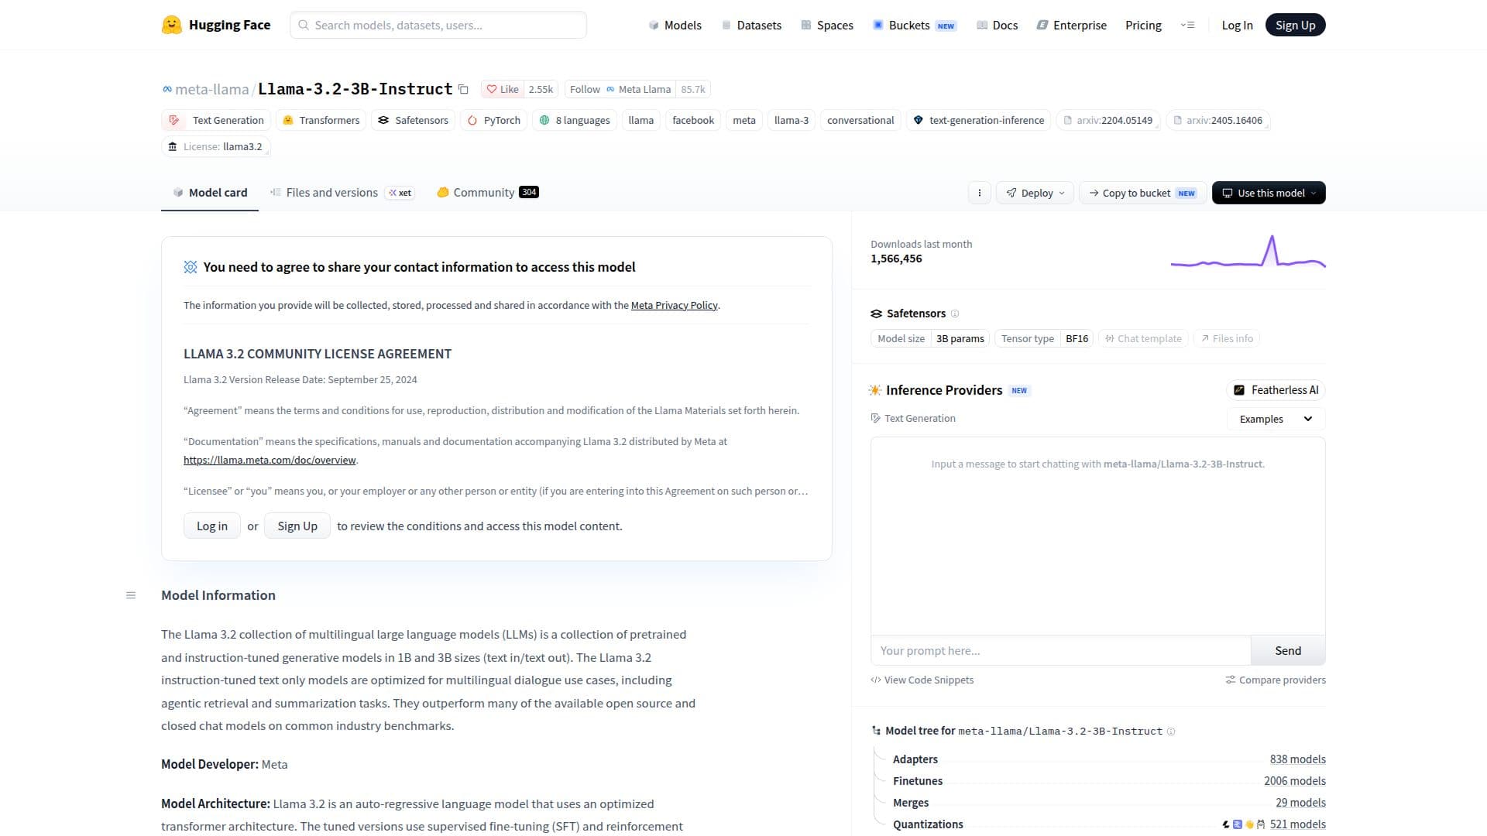This screenshot has width=1487, height=836.
Task: Open the Examples dropdown
Action: coord(1276,419)
